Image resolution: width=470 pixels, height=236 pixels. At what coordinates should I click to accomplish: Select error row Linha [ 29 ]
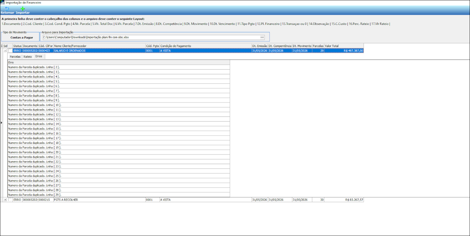(119, 195)
